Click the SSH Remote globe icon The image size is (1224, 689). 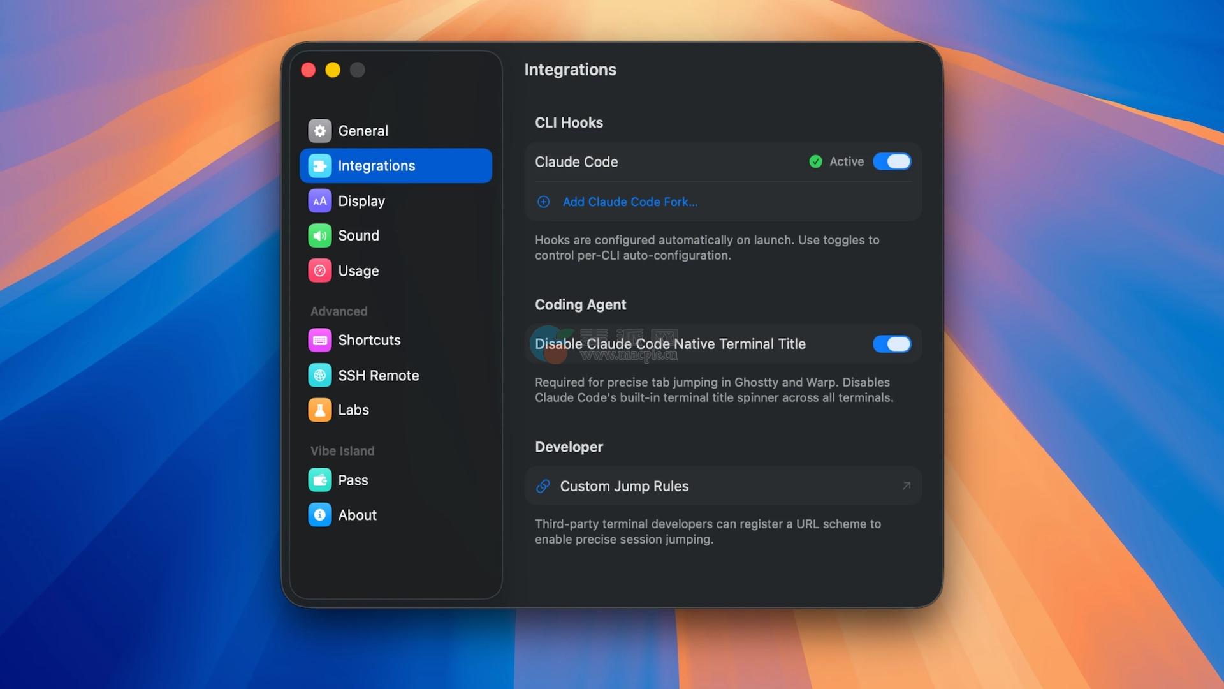[319, 375]
